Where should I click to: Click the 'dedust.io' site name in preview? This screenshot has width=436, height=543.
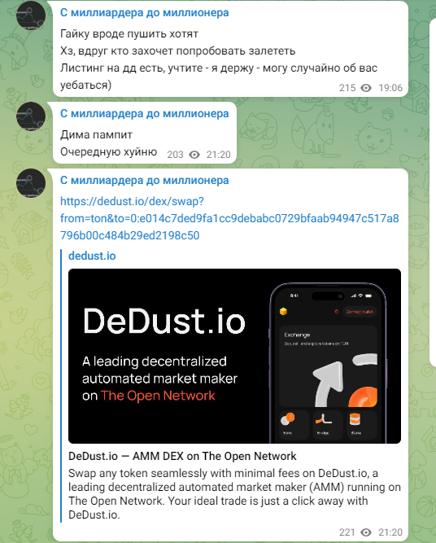click(92, 256)
